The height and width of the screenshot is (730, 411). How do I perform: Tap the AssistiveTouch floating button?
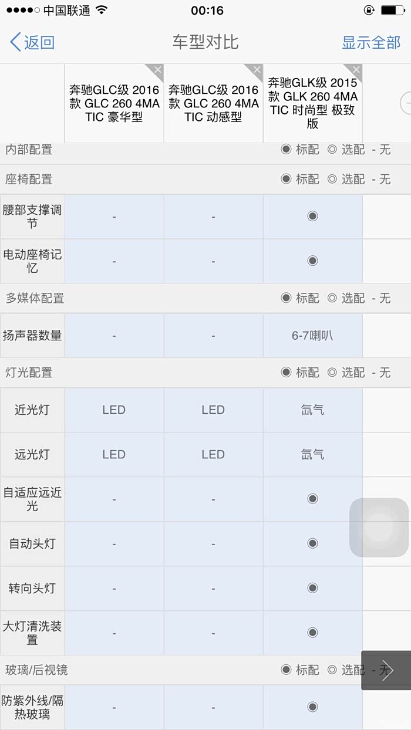coord(379,528)
